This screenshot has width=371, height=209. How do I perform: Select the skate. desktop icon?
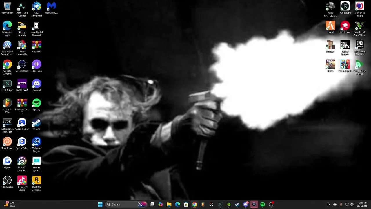pos(330,66)
